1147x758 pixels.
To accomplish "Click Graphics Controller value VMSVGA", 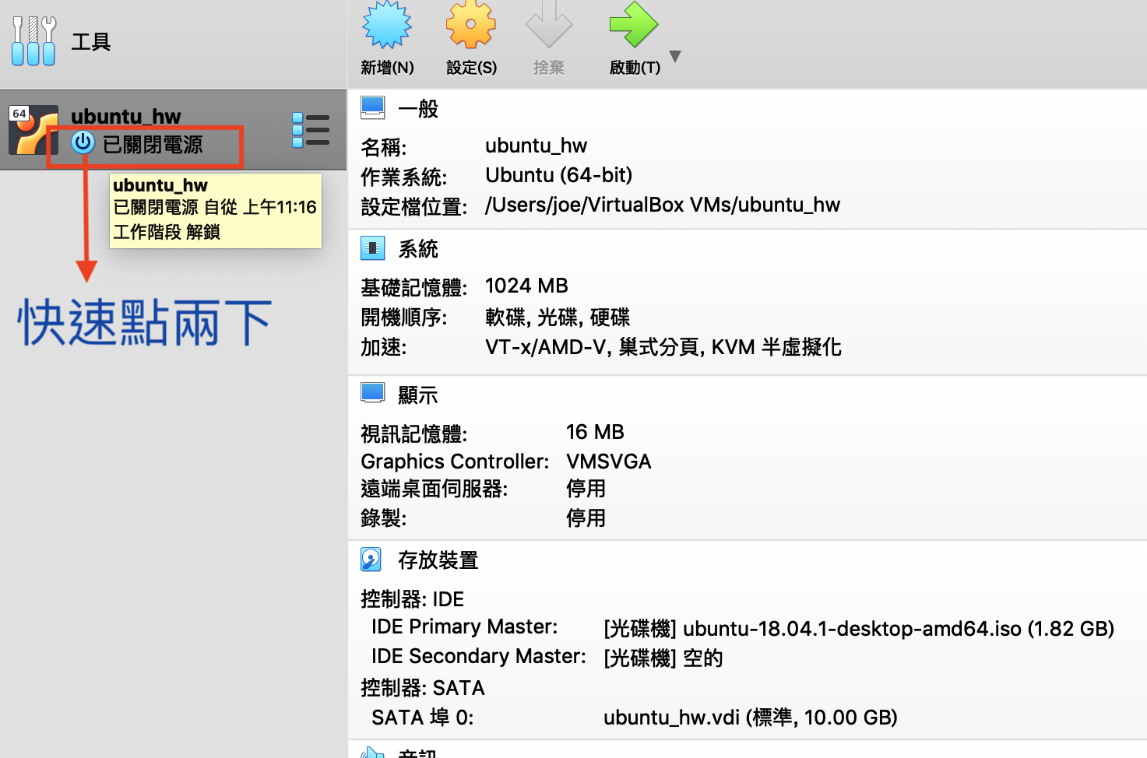I will pos(609,461).
